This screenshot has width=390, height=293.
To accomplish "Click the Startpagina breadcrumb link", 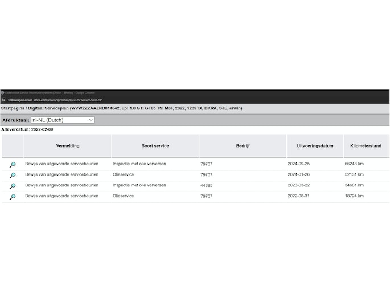I will pos(13,108).
